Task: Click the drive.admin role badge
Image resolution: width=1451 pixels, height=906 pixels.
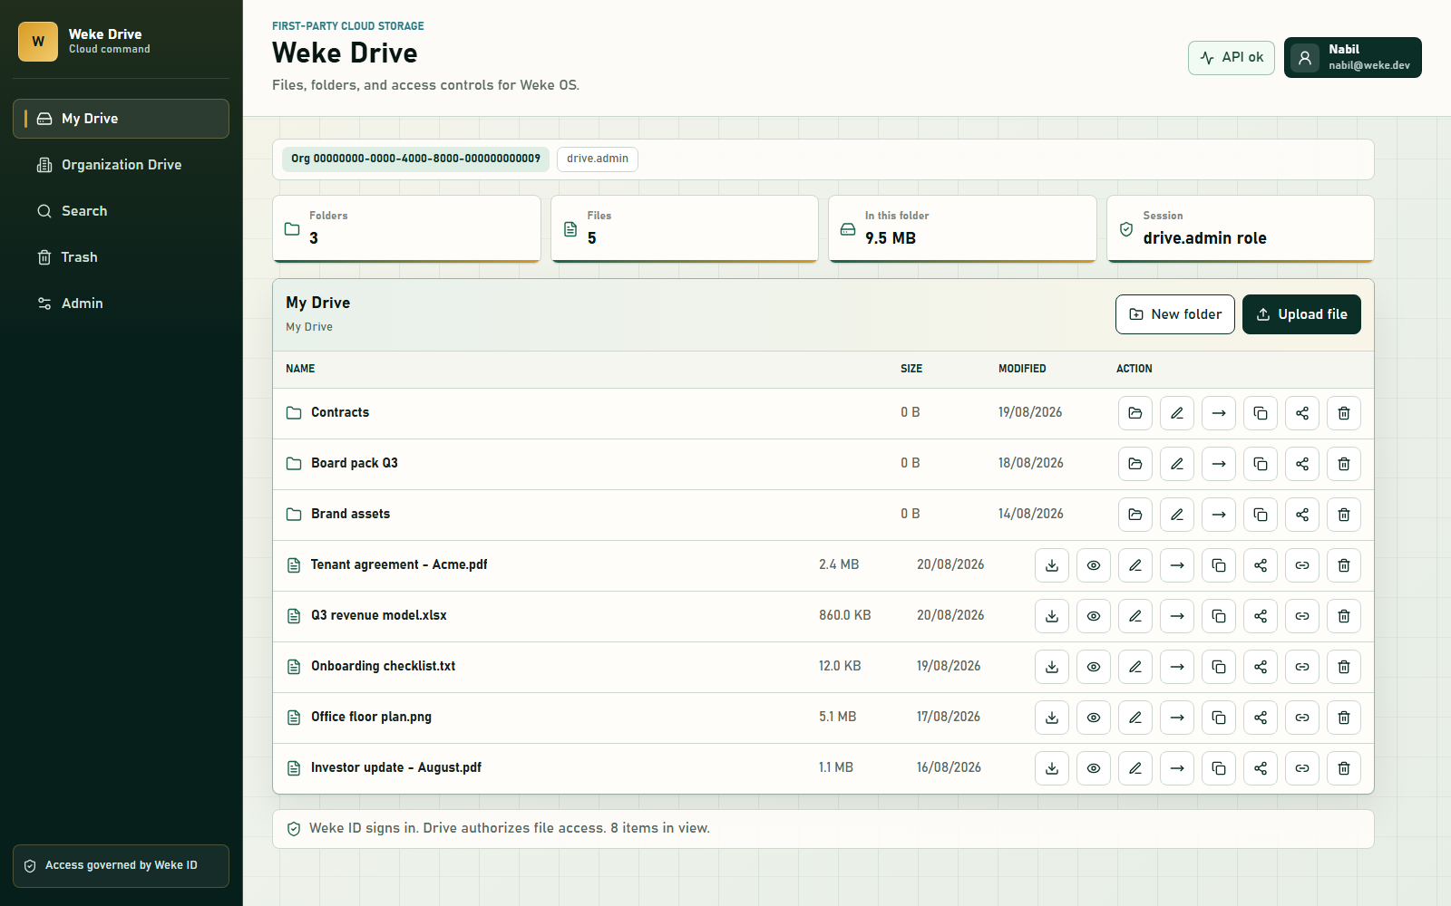Action: tap(598, 159)
